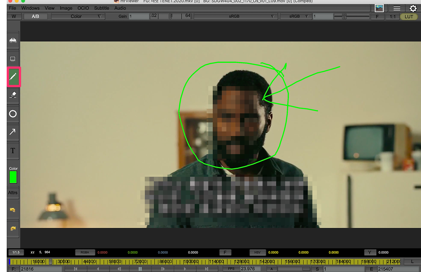Open the HSV color model dropdown
Viewport: 421px width, 272px height.
[257, 252]
